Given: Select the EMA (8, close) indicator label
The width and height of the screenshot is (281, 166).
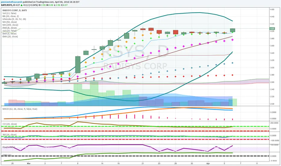Looking at the screenshot, I should pos(10,28).
